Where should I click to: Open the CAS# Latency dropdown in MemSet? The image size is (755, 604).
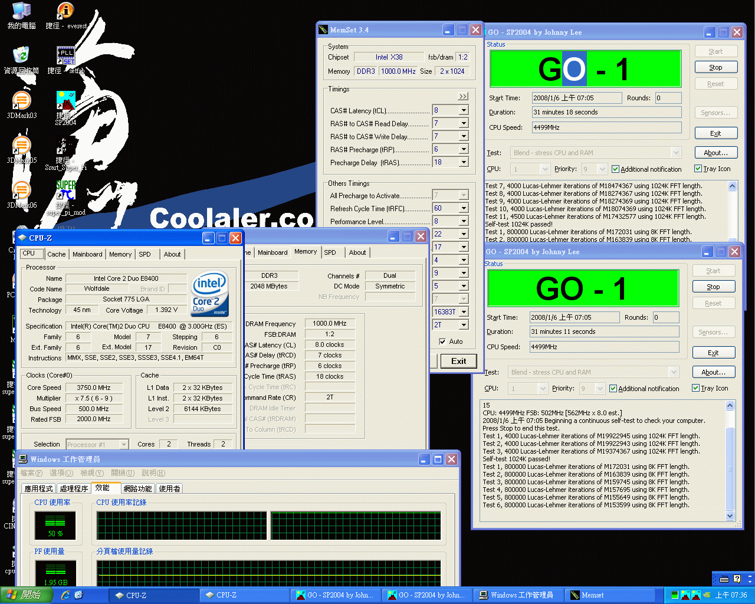[464, 110]
